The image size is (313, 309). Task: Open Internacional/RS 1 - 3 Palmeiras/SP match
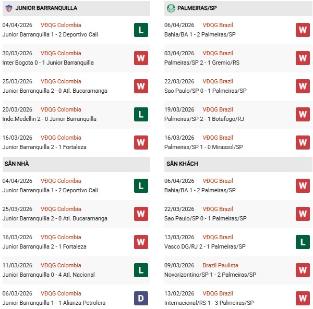(x=209, y=303)
